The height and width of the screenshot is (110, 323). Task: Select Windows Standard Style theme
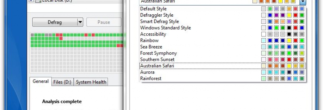coord(223,28)
